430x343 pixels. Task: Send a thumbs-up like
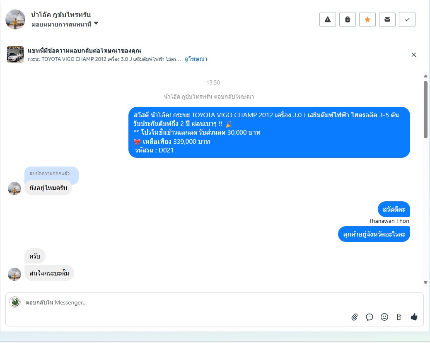[414, 317]
